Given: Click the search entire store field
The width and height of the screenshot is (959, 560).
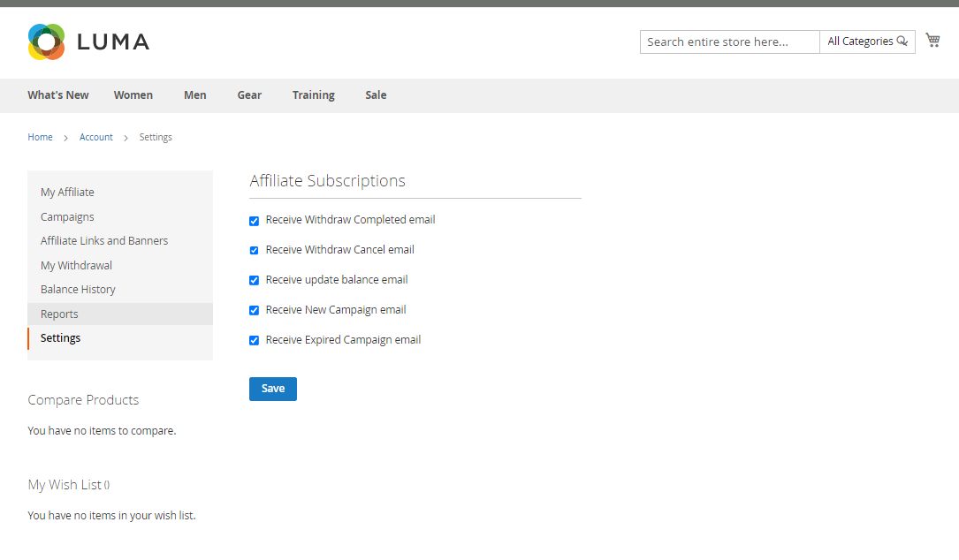Looking at the screenshot, I should coord(729,42).
